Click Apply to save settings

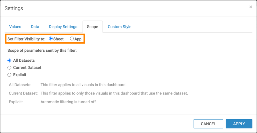[x=239, y=124]
